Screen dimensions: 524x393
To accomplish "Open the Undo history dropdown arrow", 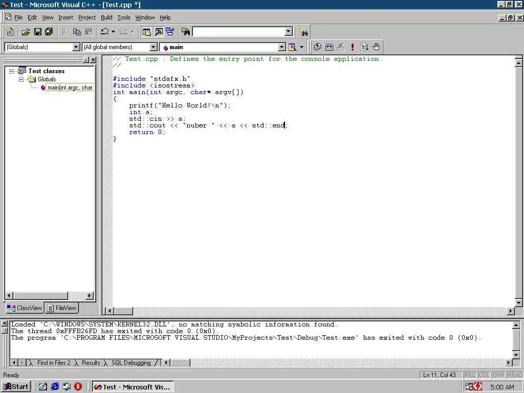I will pyautogui.click(x=113, y=32).
